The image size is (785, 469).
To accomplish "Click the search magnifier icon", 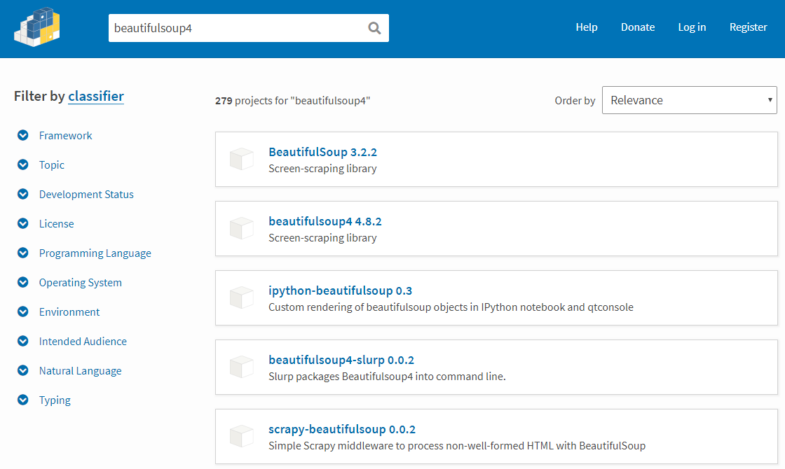I will pyautogui.click(x=374, y=28).
